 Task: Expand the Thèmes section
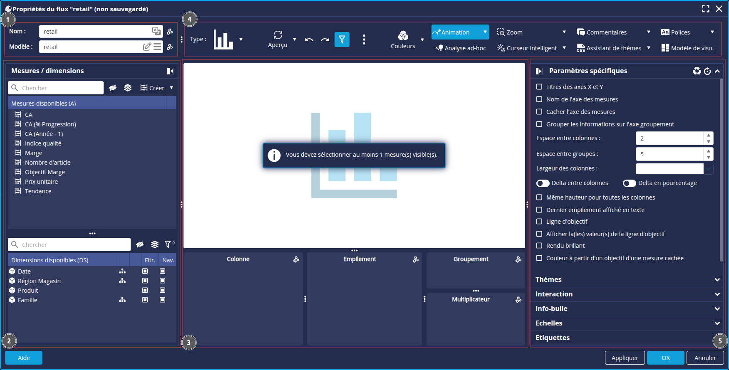[x=717, y=280]
